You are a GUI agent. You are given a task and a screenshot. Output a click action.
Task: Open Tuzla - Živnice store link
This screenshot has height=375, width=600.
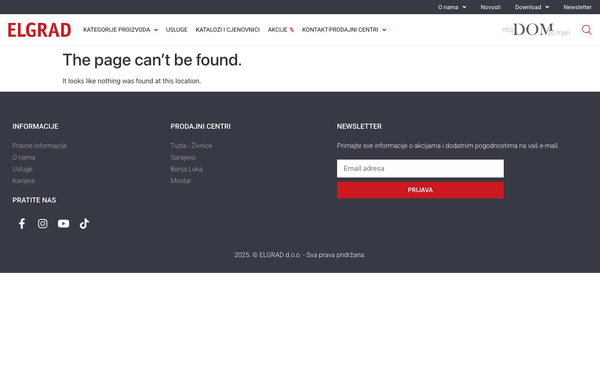(191, 145)
